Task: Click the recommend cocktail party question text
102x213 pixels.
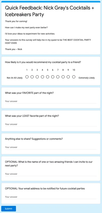Action: coord(43,62)
